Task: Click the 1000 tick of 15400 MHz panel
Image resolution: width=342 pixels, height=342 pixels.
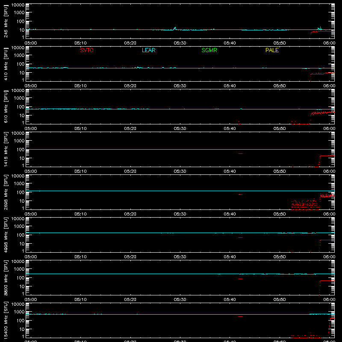Action: tap(19, 312)
